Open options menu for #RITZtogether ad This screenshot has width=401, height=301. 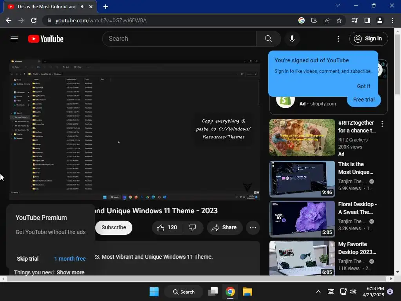tap(382, 124)
